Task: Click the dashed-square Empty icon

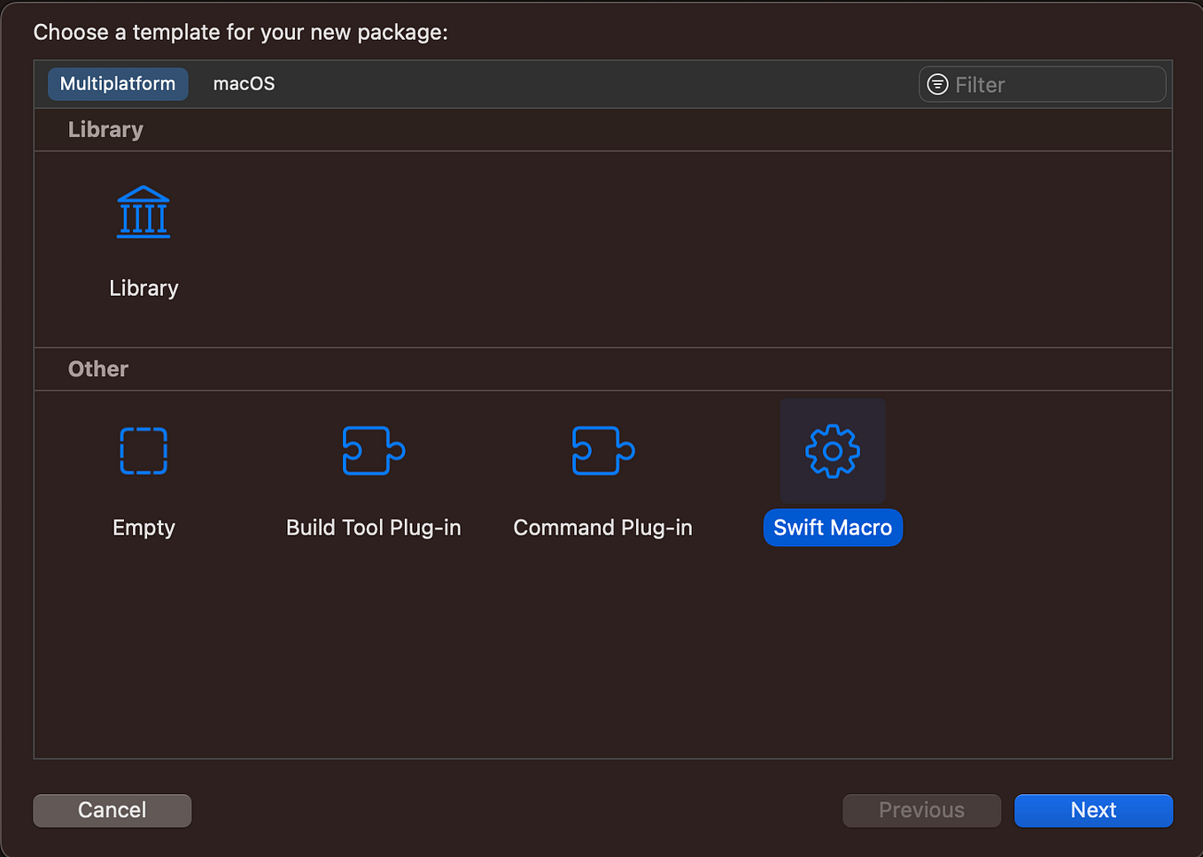Action: tap(144, 451)
